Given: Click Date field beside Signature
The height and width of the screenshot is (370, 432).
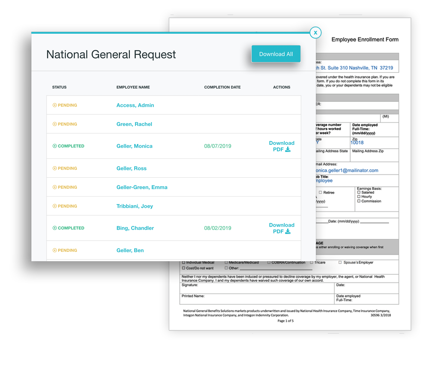Looking at the screenshot, I should 366,288.
